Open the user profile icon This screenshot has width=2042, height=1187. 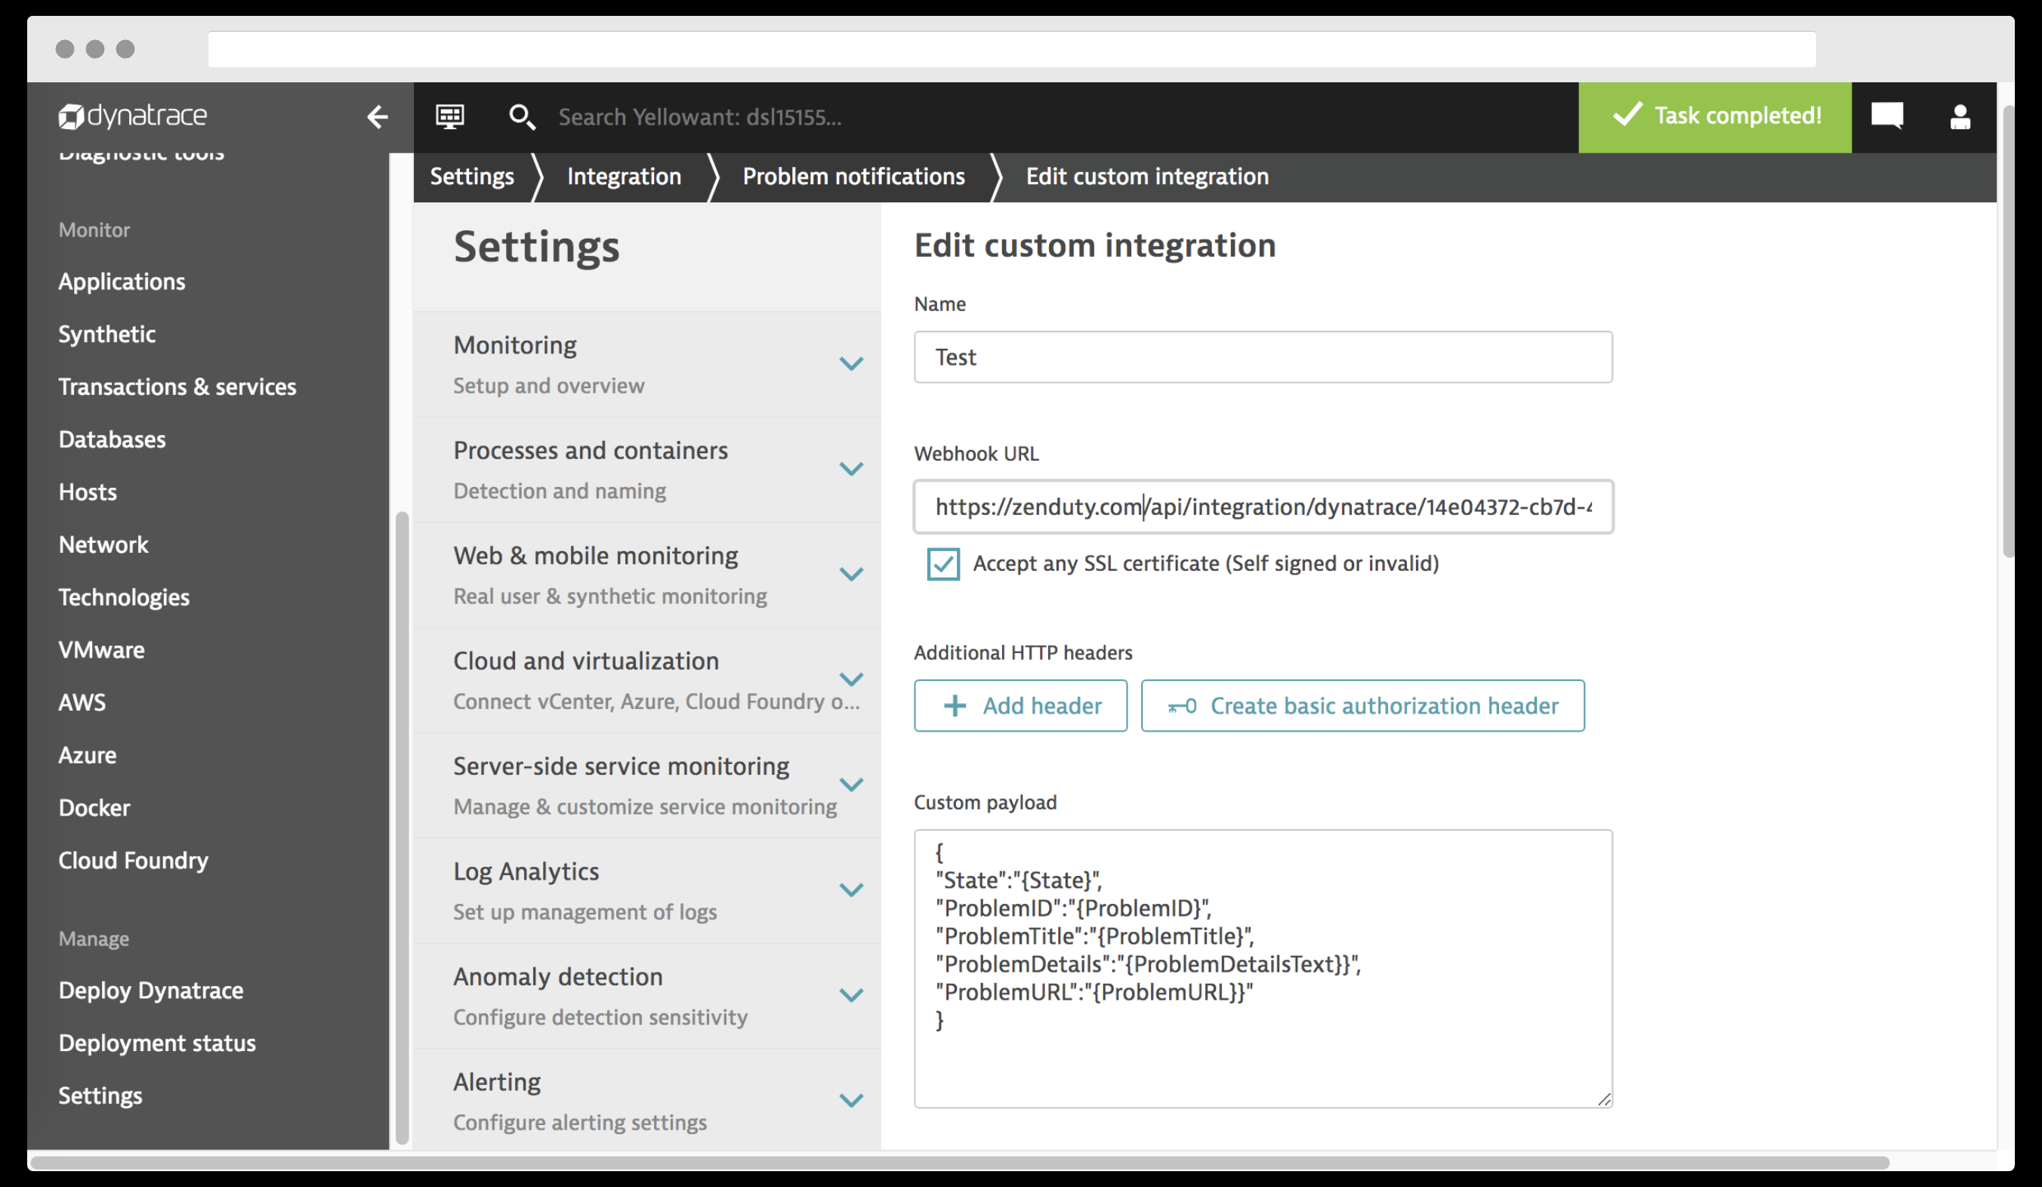pyautogui.click(x=1960, y=118)
